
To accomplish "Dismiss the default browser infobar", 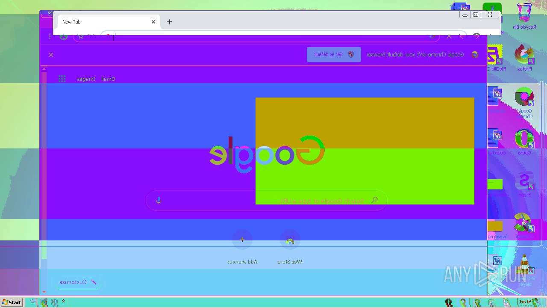I will tap(51, 54).
